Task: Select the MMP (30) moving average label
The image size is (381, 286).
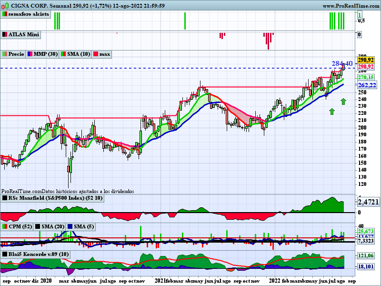Action: [x=45, y=54]
